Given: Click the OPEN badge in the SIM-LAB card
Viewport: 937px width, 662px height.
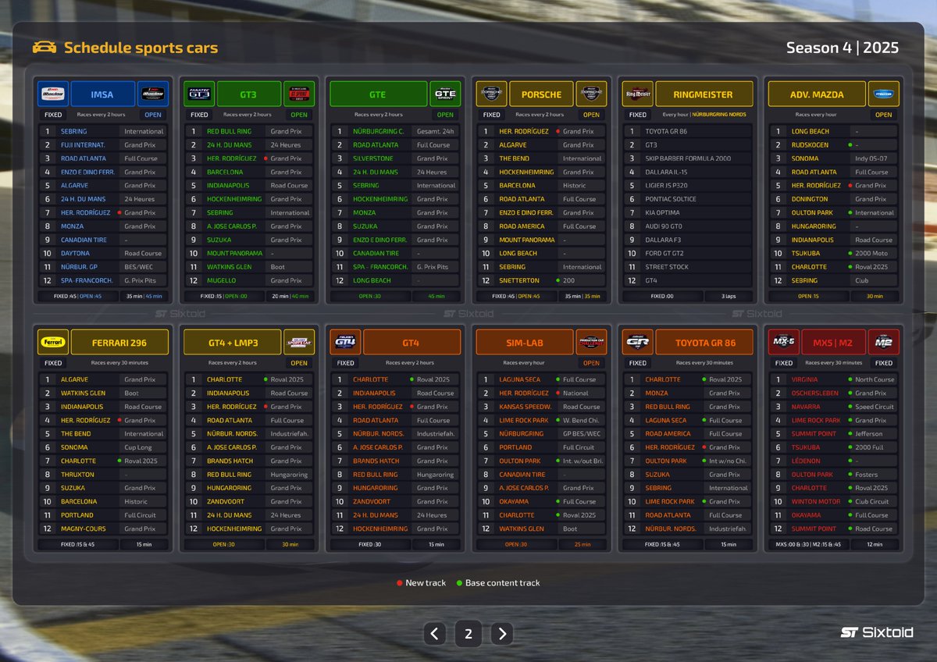Looking at the screenshot, I should click(591, 363).
